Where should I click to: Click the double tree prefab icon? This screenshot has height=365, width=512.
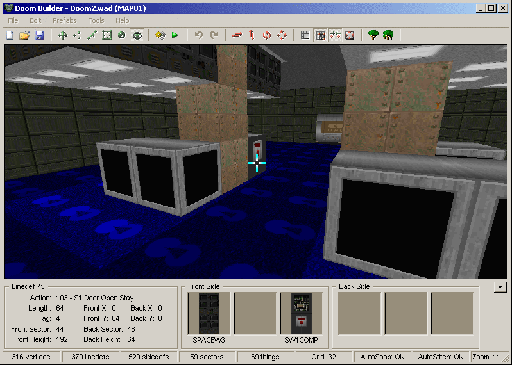(x=388, y=35)
